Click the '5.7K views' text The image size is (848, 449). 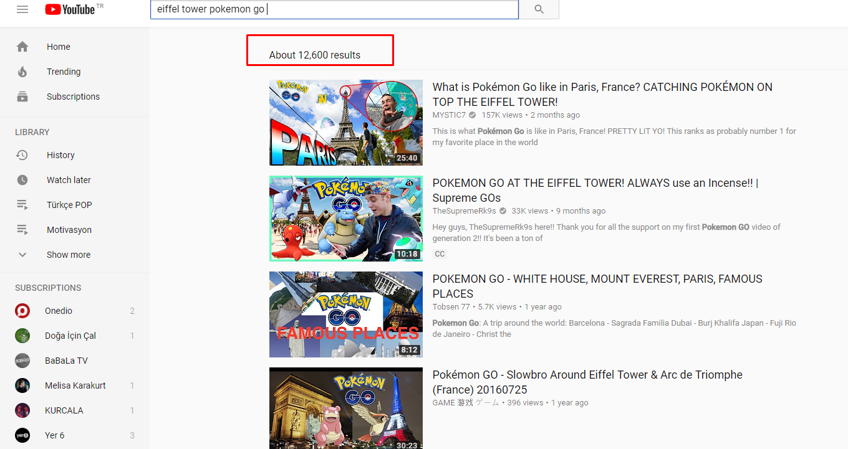(x=498, y=307)
